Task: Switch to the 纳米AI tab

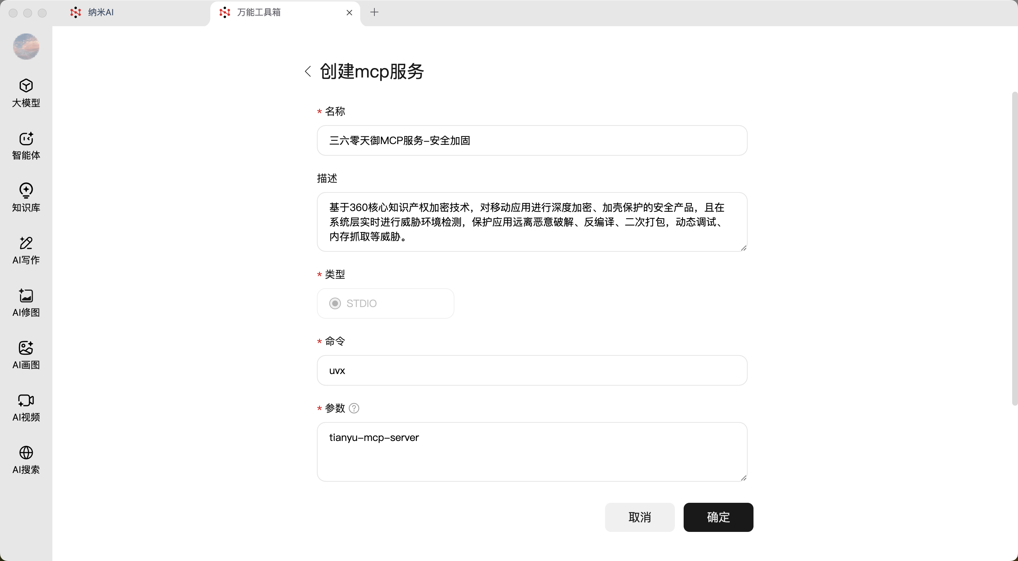Action: (x=101, y=13)
